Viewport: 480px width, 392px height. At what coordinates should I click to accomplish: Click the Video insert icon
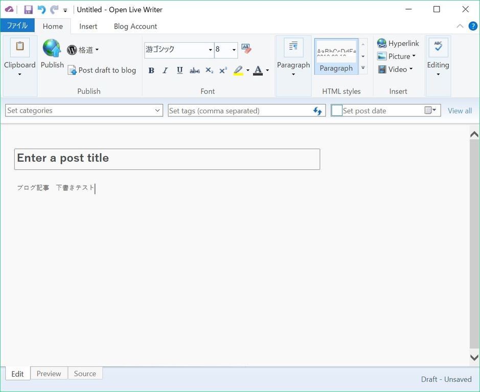(x=382, y=69)
